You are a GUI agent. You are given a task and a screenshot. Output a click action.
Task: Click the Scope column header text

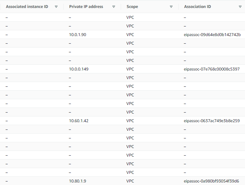pos(132,7)
